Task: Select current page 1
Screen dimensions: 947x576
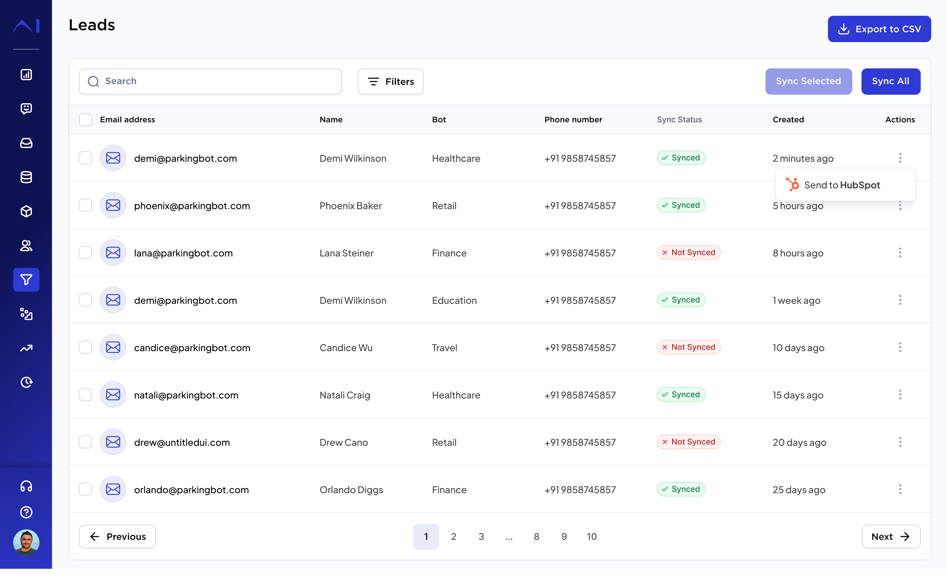Action: [x=426, y=537]
